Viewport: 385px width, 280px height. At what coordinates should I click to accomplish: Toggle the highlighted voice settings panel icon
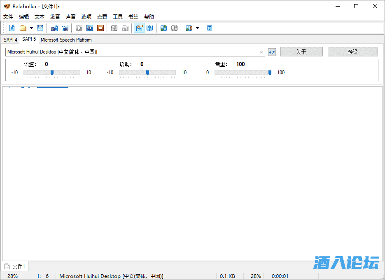(139, 28)
